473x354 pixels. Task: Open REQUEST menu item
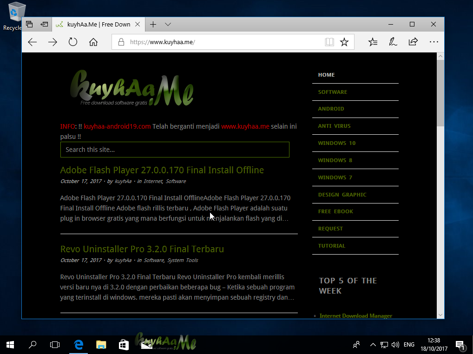click(331, 229)
